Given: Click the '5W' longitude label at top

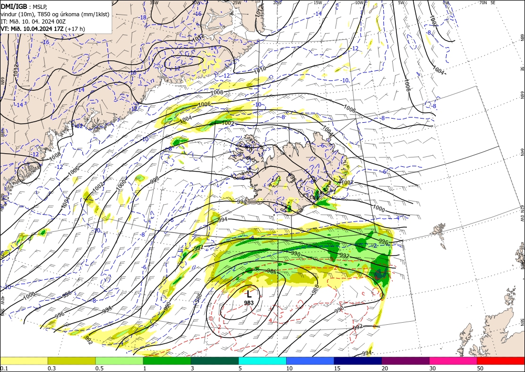Looking at the screenshot, I should pos(401,3).
